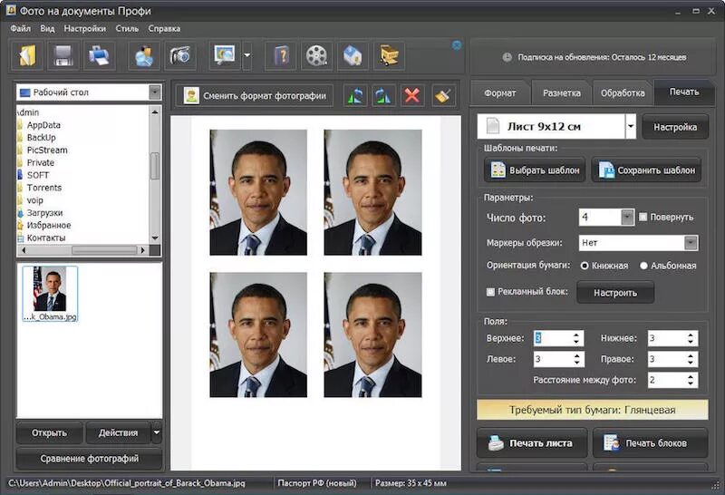Switch to the Разметка tab
Screen dimensions: 725x495
click(x=561, y=93)
